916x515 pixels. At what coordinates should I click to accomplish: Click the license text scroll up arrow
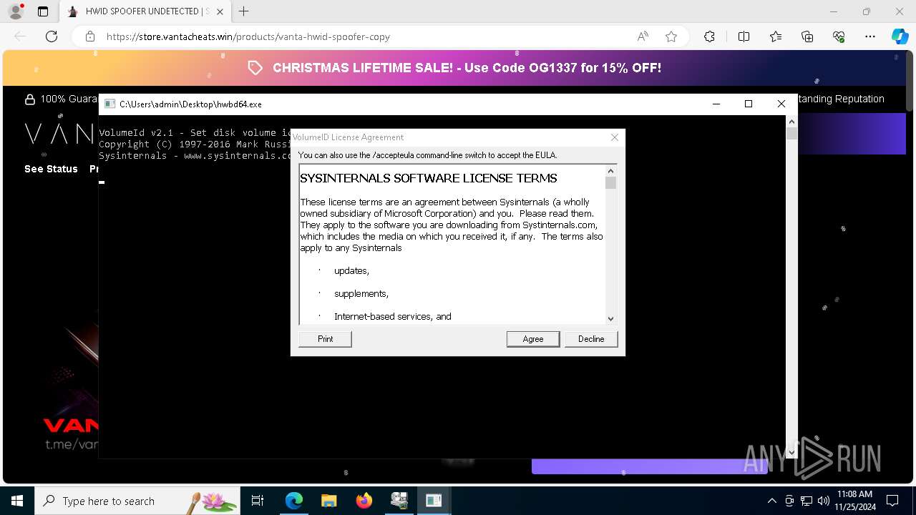click(610, 171)
